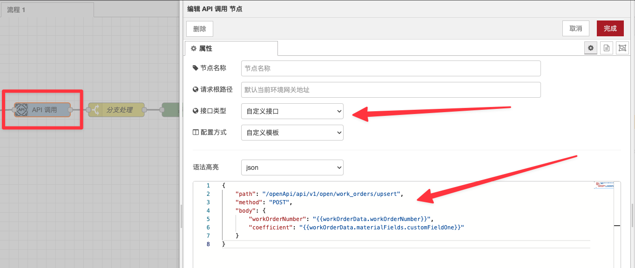Expand the 接口类型 dropdown

pos(292,111)
